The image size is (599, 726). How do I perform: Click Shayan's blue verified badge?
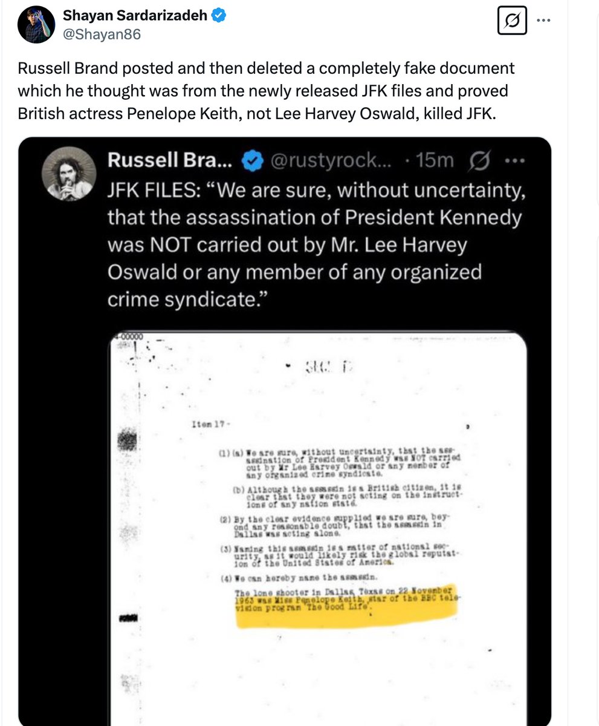[218, 16]
